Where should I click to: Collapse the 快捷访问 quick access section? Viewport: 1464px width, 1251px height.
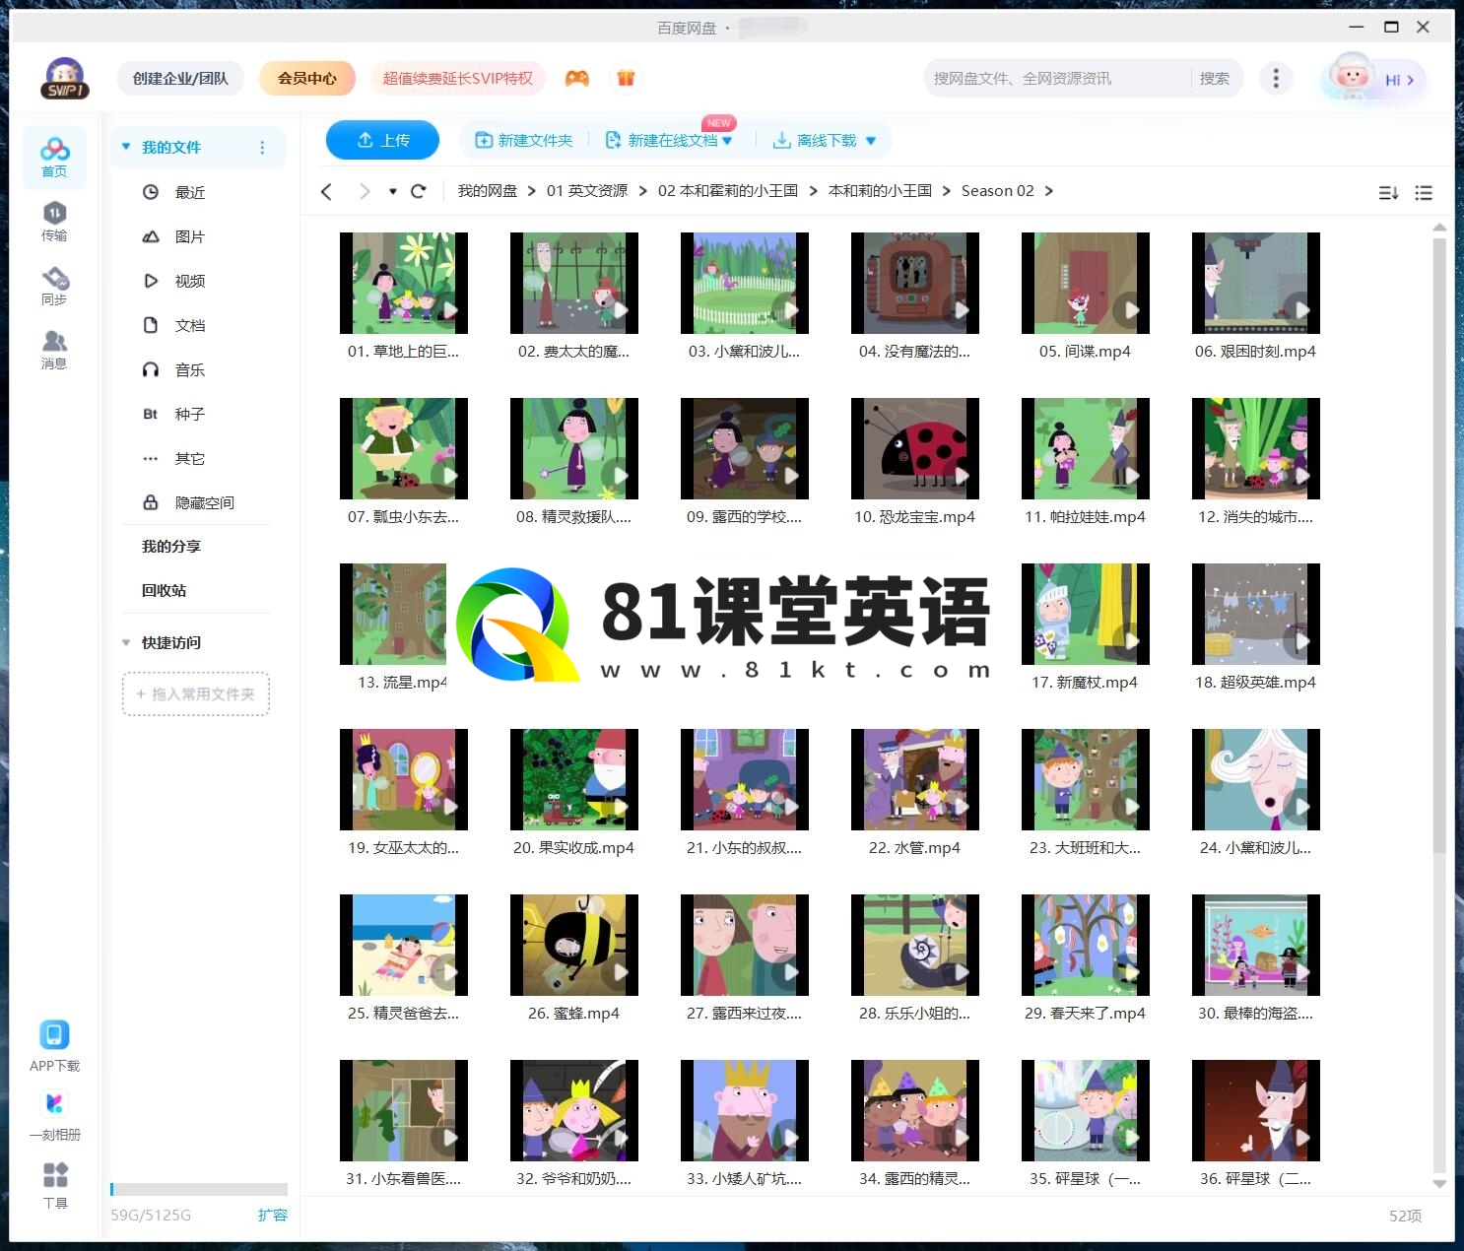click(126, 642)
